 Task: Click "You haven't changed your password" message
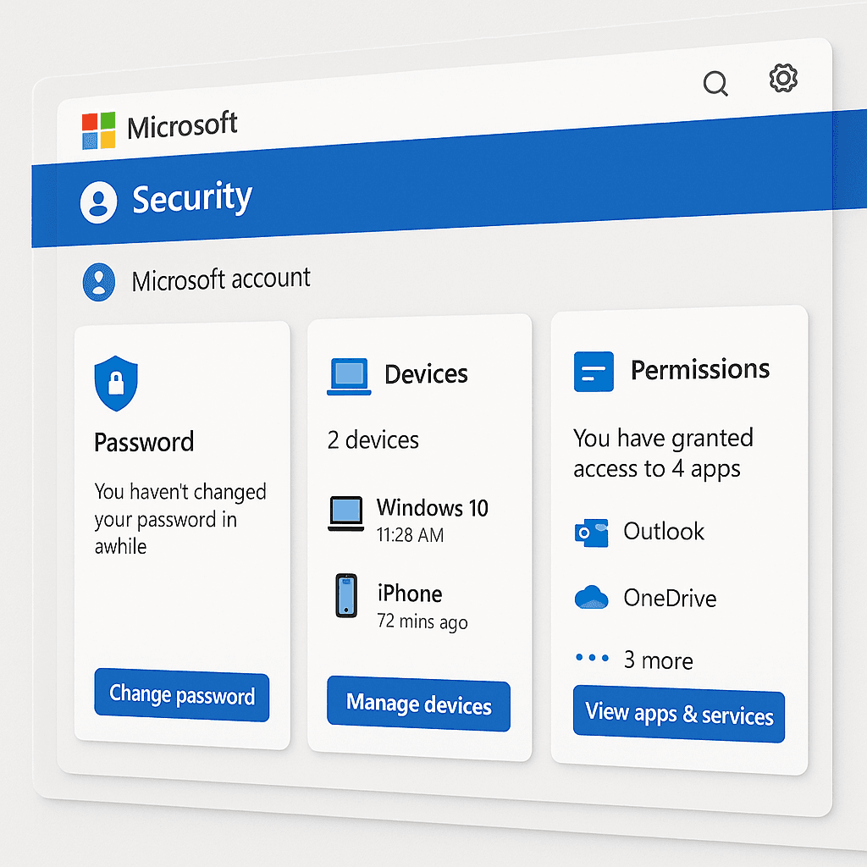click(x=179, y=519)
